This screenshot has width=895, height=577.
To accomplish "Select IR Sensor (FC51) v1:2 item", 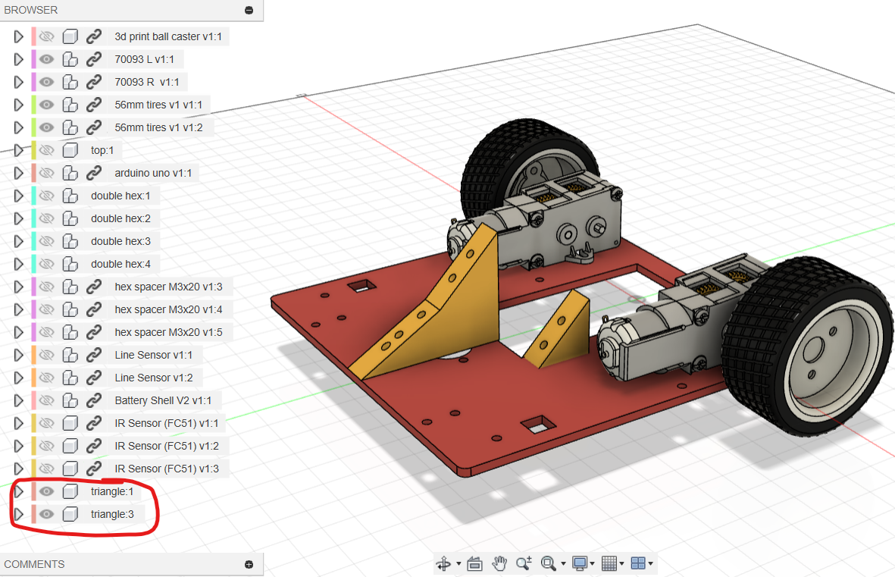I will click(x=166, y=446).
